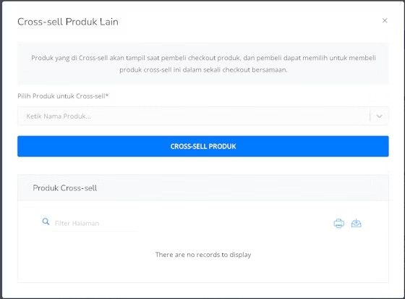This screenshot has width=405, height=299.
Task: Click the cross-sell information banner text
Action: click(x=203, y=64)
